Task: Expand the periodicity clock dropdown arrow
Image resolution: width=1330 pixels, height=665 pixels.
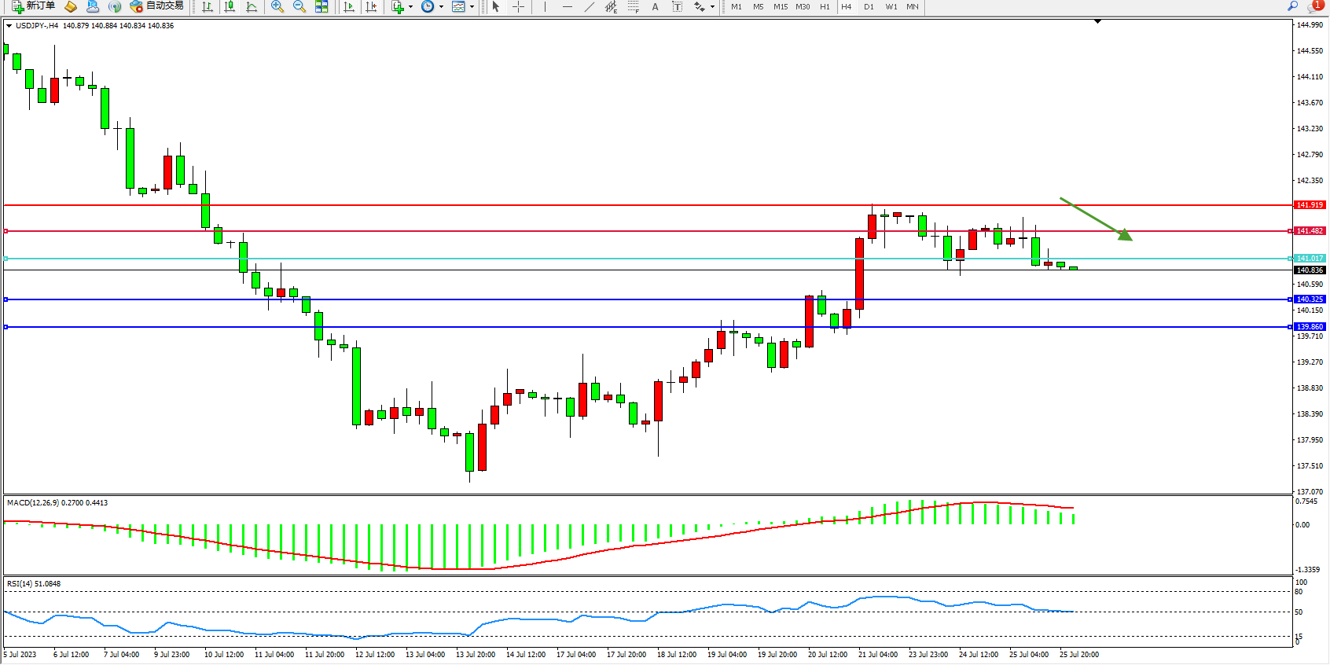Action: point(441,6)
